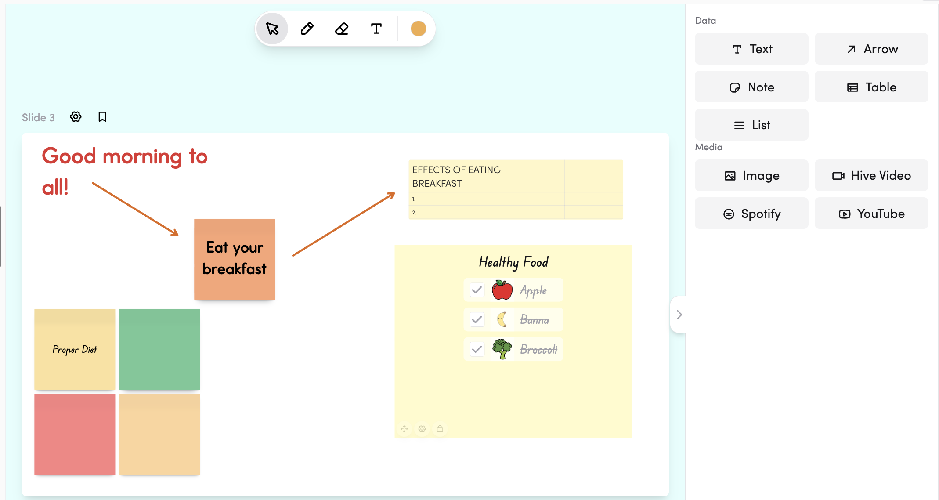This screenshot has width=939, height=500.
Task: Click the slide bookmark icon
Action: coord(102,117)
